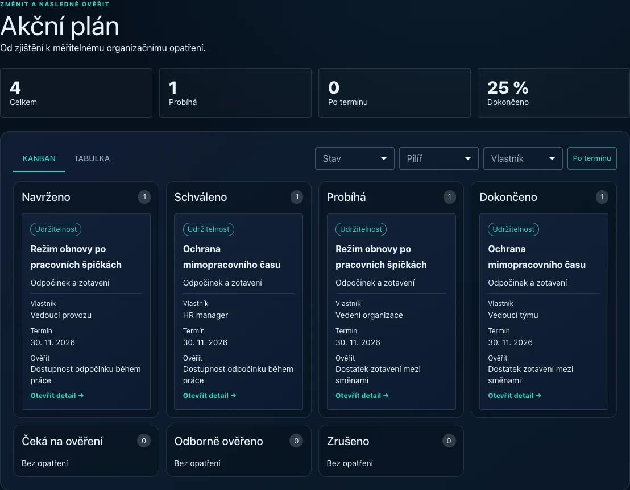Click the zero badge next to Zrušeno
This screenshot has width=630, height=490.
[x=449, y=441]
